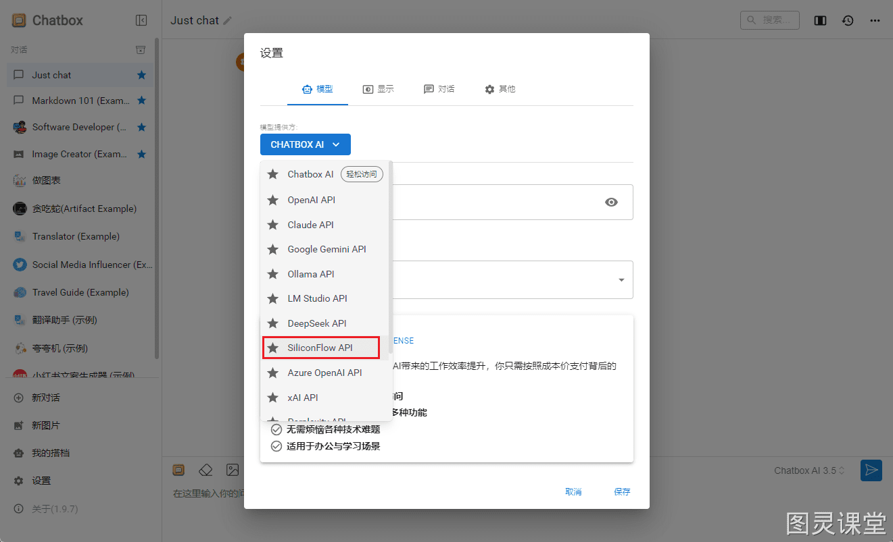Screen dimensions: 893x542
Task: Open 贪吃蛇(Artifact Example) conversation
Action: click(x=80, y=209)
